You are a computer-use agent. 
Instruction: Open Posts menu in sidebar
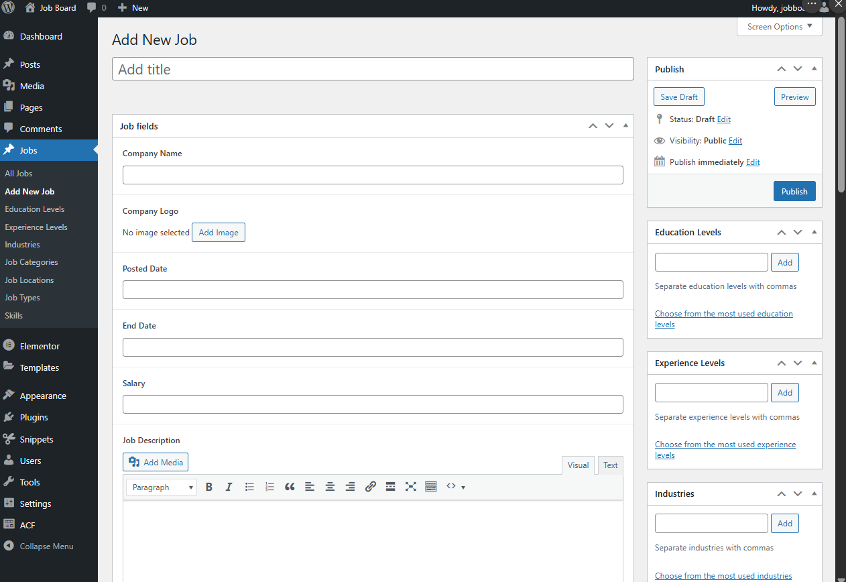(x=30, y=64)
